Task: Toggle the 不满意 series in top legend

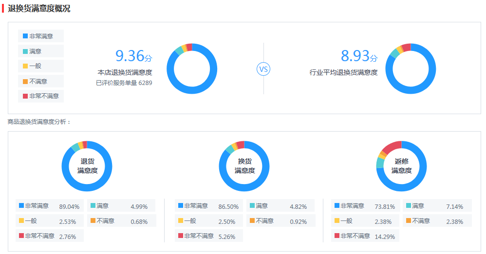Action: click(40, 81)
